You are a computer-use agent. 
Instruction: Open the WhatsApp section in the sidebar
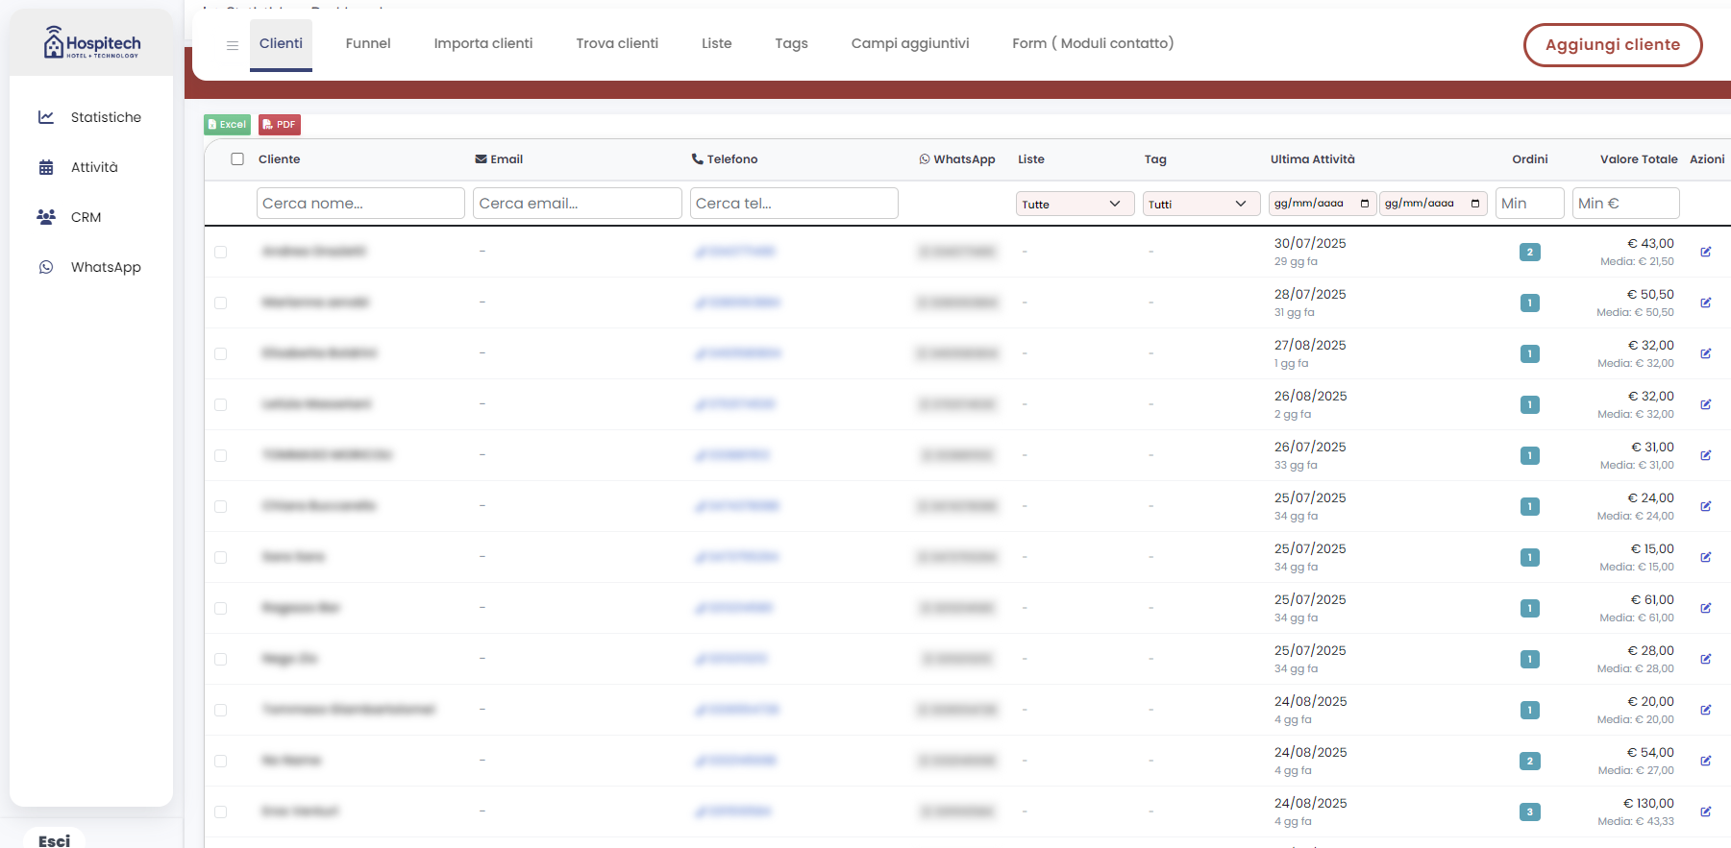point(106,267)
